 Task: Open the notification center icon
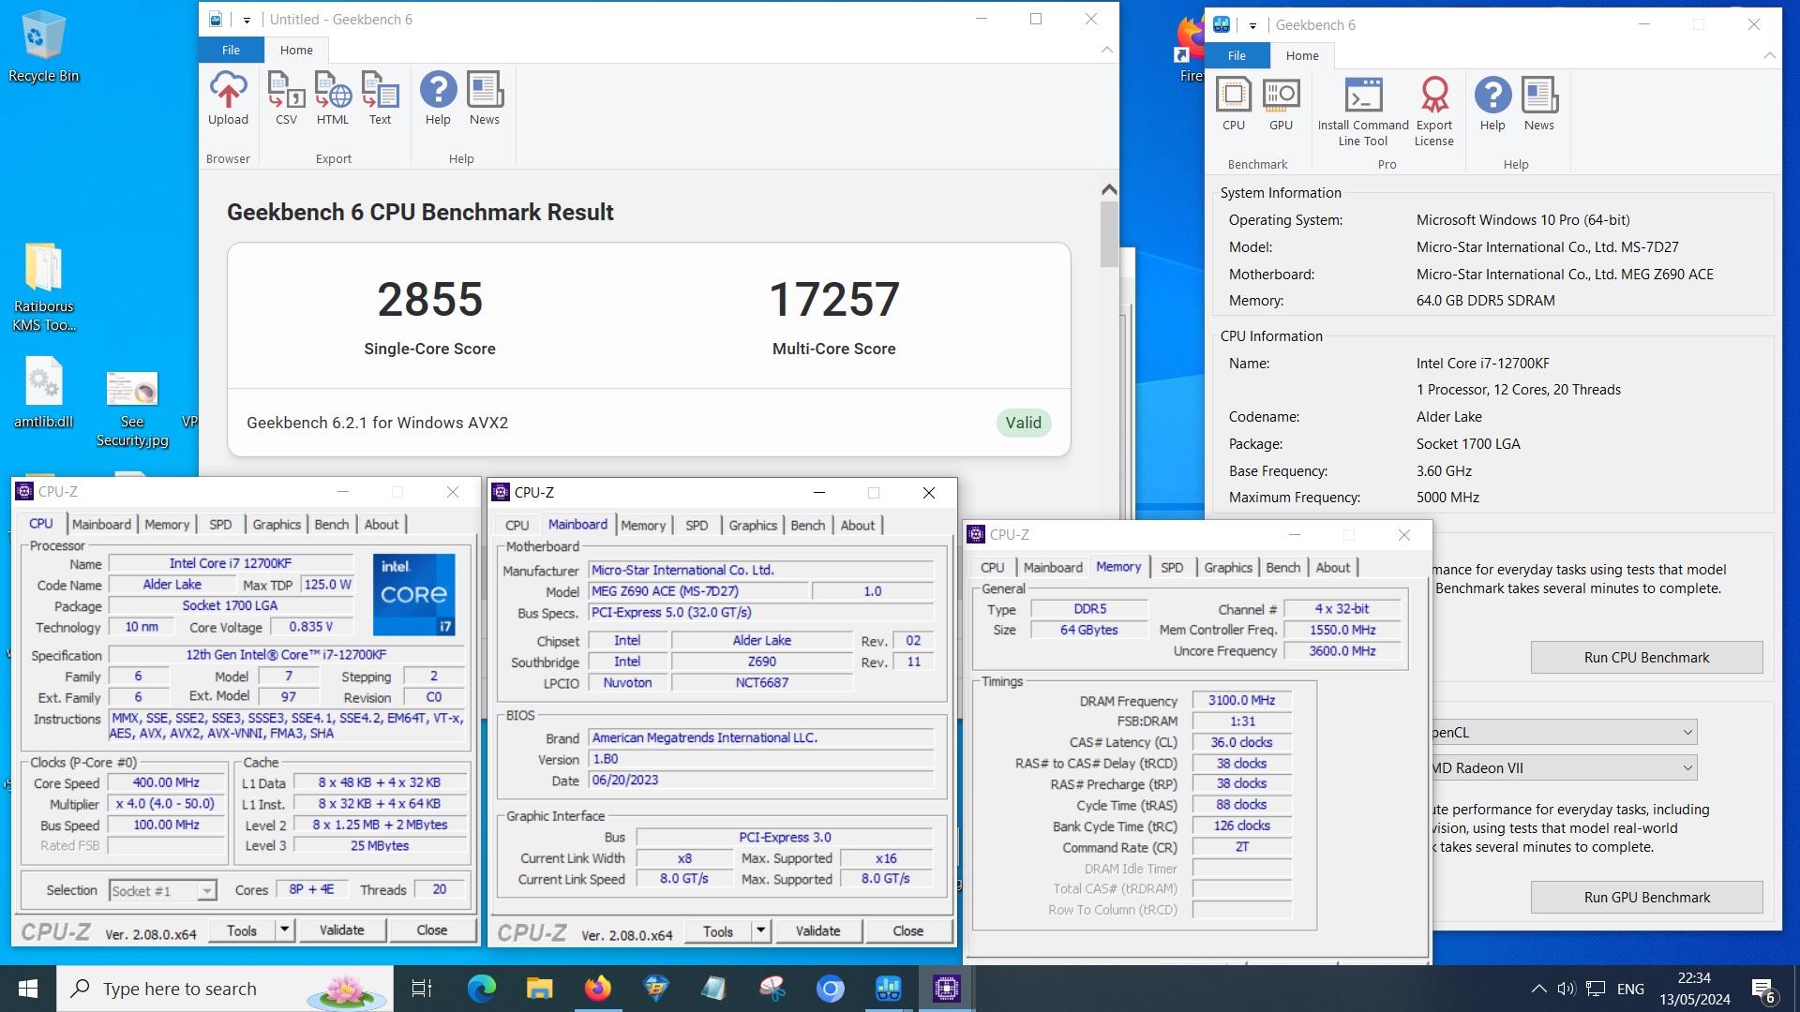1762,989
